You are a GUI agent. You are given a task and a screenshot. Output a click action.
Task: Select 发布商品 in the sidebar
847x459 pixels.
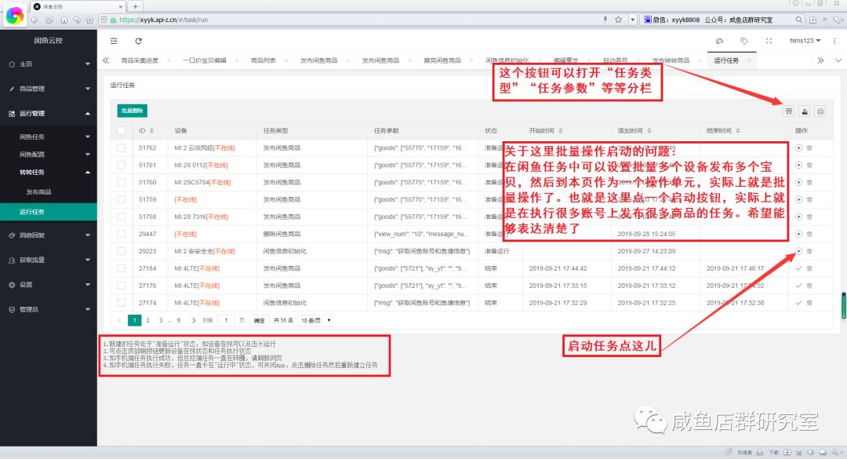pyautogui.click(x=38, y=191)
